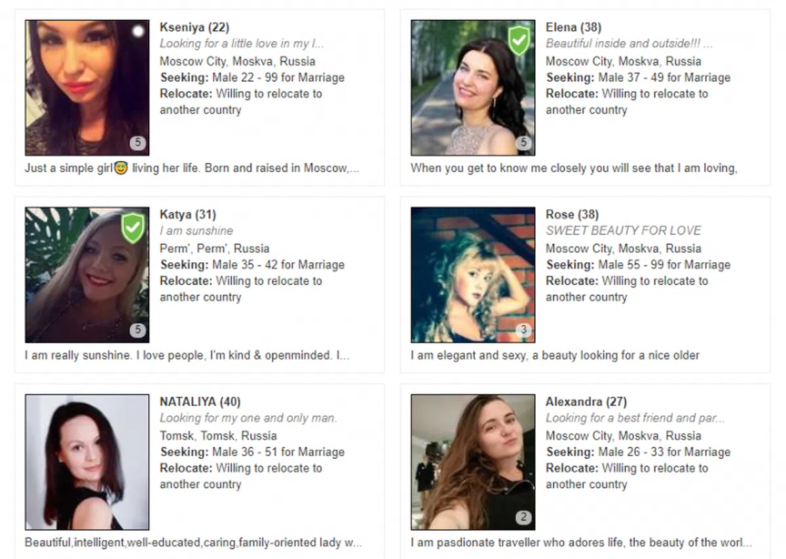Click Alexandra's 'I am pasdionate traveller' description
This screenshot has height=559, width=786.
[581, 543]
